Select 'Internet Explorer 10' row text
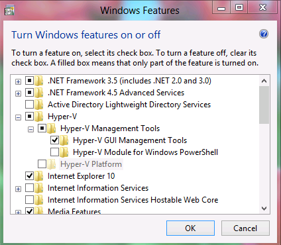This screenshot has width=281, height=245. click(82, 176)
